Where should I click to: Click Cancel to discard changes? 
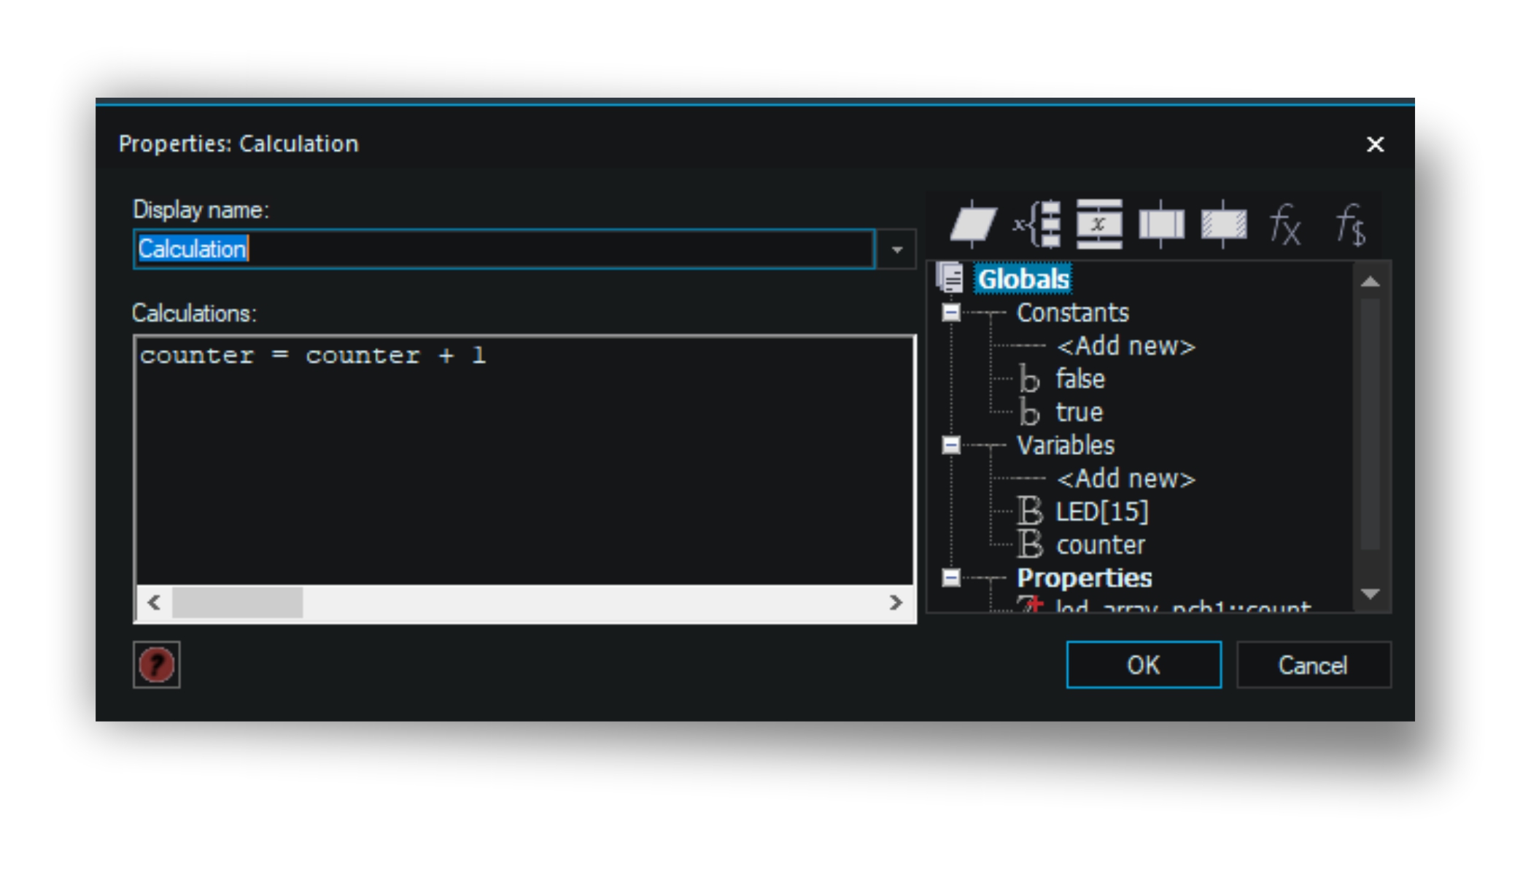click(1314, 665)
